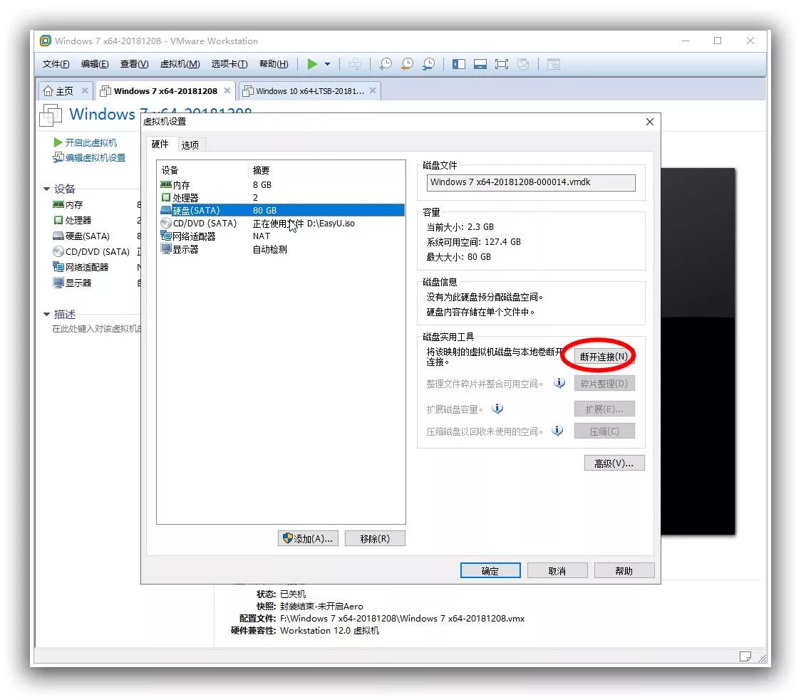Image resolution: width=801 pixels, height=697 pixels.
Task: Close the Windows 7 x64-20181208 tab
Action: point(227,90)
